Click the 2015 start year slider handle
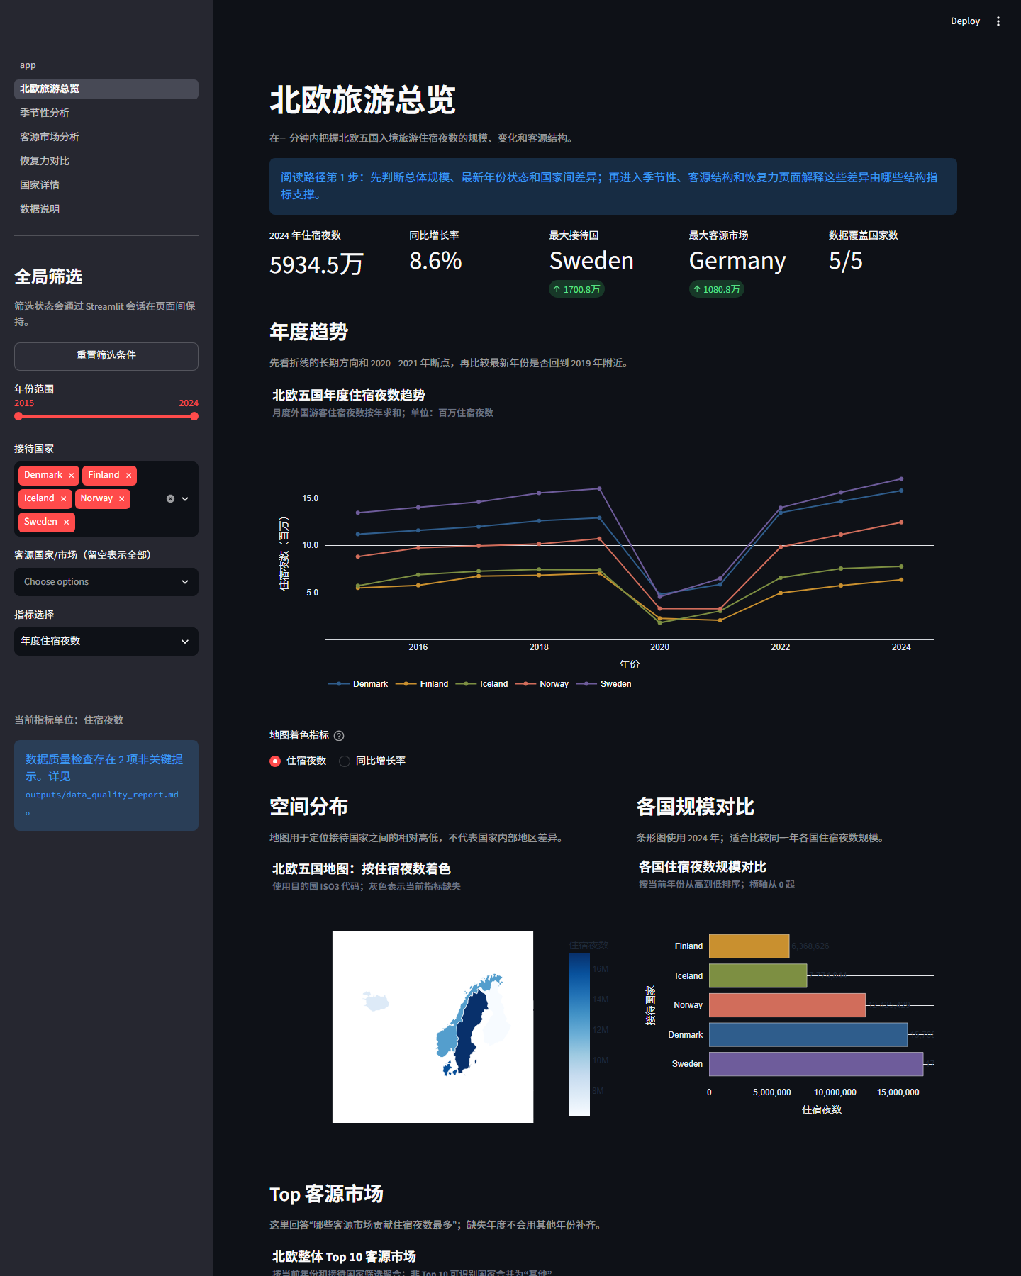Image resolution: width=1021 pixels, height=1276 pixels. pyautogui.click(x=18, y=416)
